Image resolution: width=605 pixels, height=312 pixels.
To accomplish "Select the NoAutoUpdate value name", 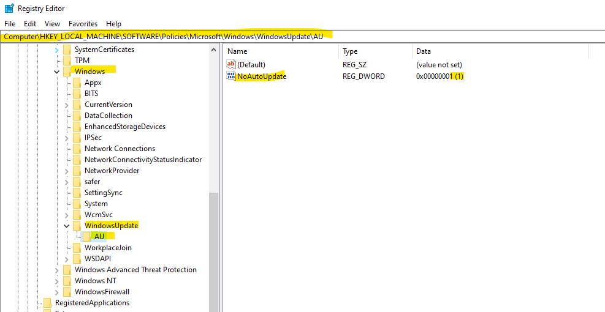I will coord(262,76).
